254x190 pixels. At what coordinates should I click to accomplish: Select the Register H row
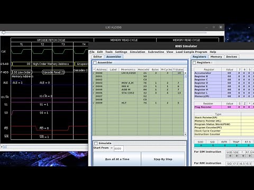(224, 90)
